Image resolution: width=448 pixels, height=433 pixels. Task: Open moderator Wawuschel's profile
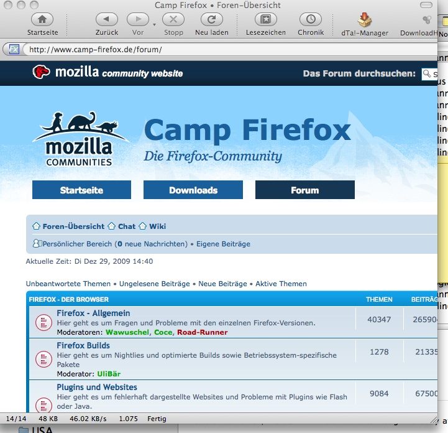pos(127,332)
